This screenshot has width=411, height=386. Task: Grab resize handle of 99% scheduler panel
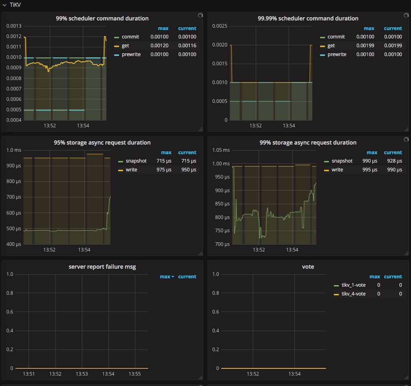pyautogui.click(x=201, y=129)
